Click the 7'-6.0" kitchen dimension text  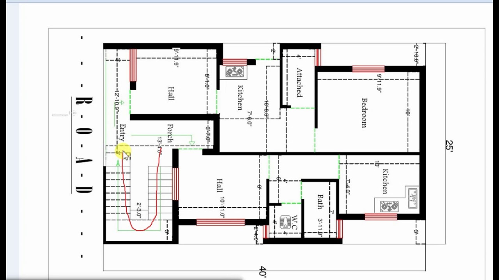(249, 119)
